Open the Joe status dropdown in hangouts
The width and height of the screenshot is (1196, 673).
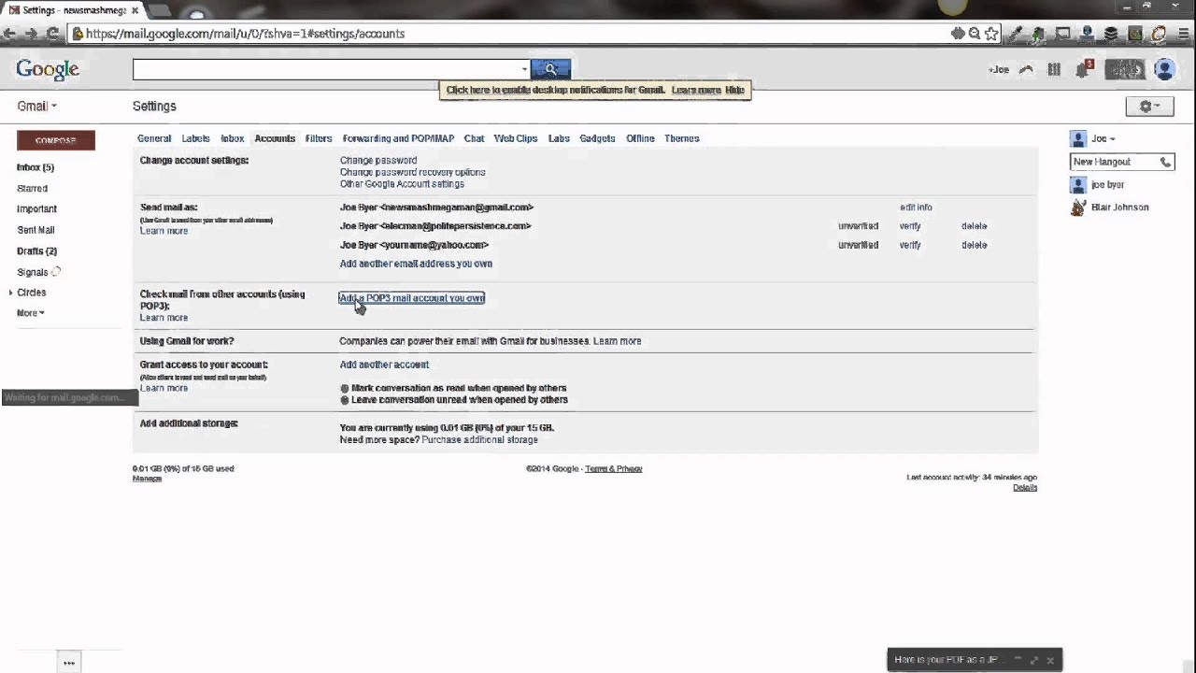[1103, 138]
